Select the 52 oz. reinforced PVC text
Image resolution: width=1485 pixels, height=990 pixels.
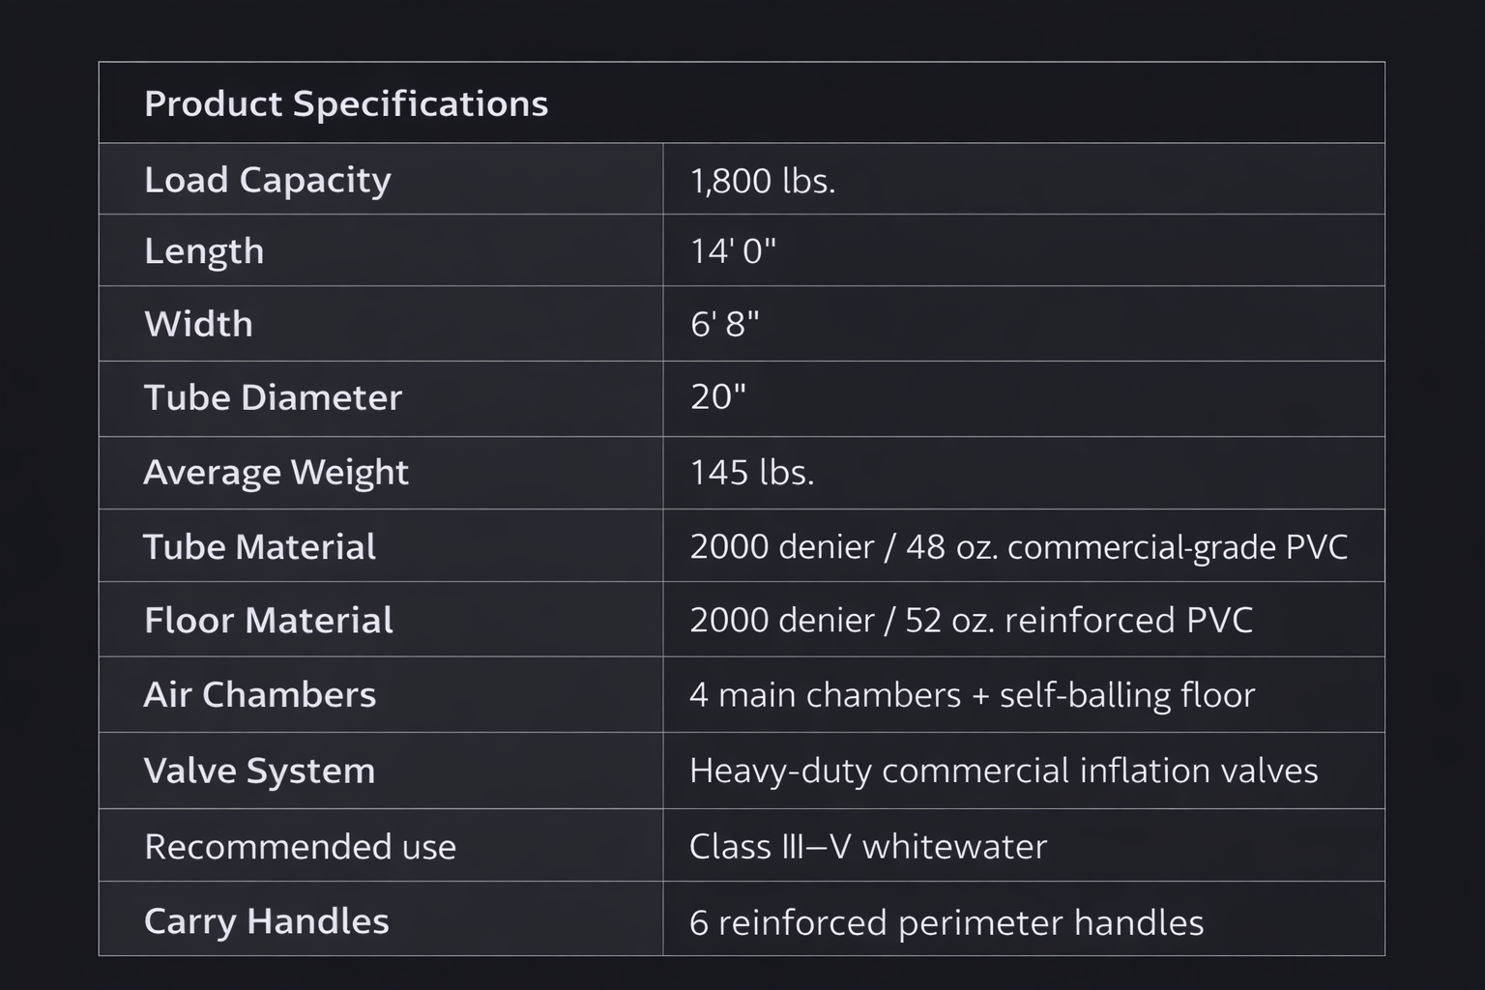[x=1078, y=621]
